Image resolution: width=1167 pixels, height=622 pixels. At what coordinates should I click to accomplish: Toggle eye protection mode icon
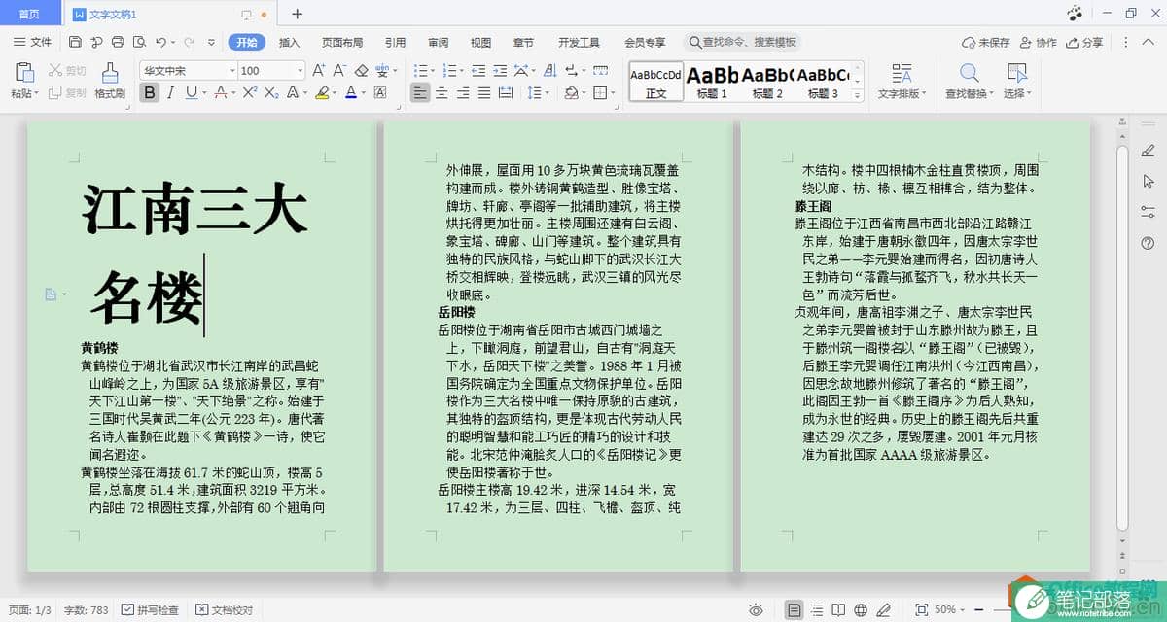coord(756,609)
